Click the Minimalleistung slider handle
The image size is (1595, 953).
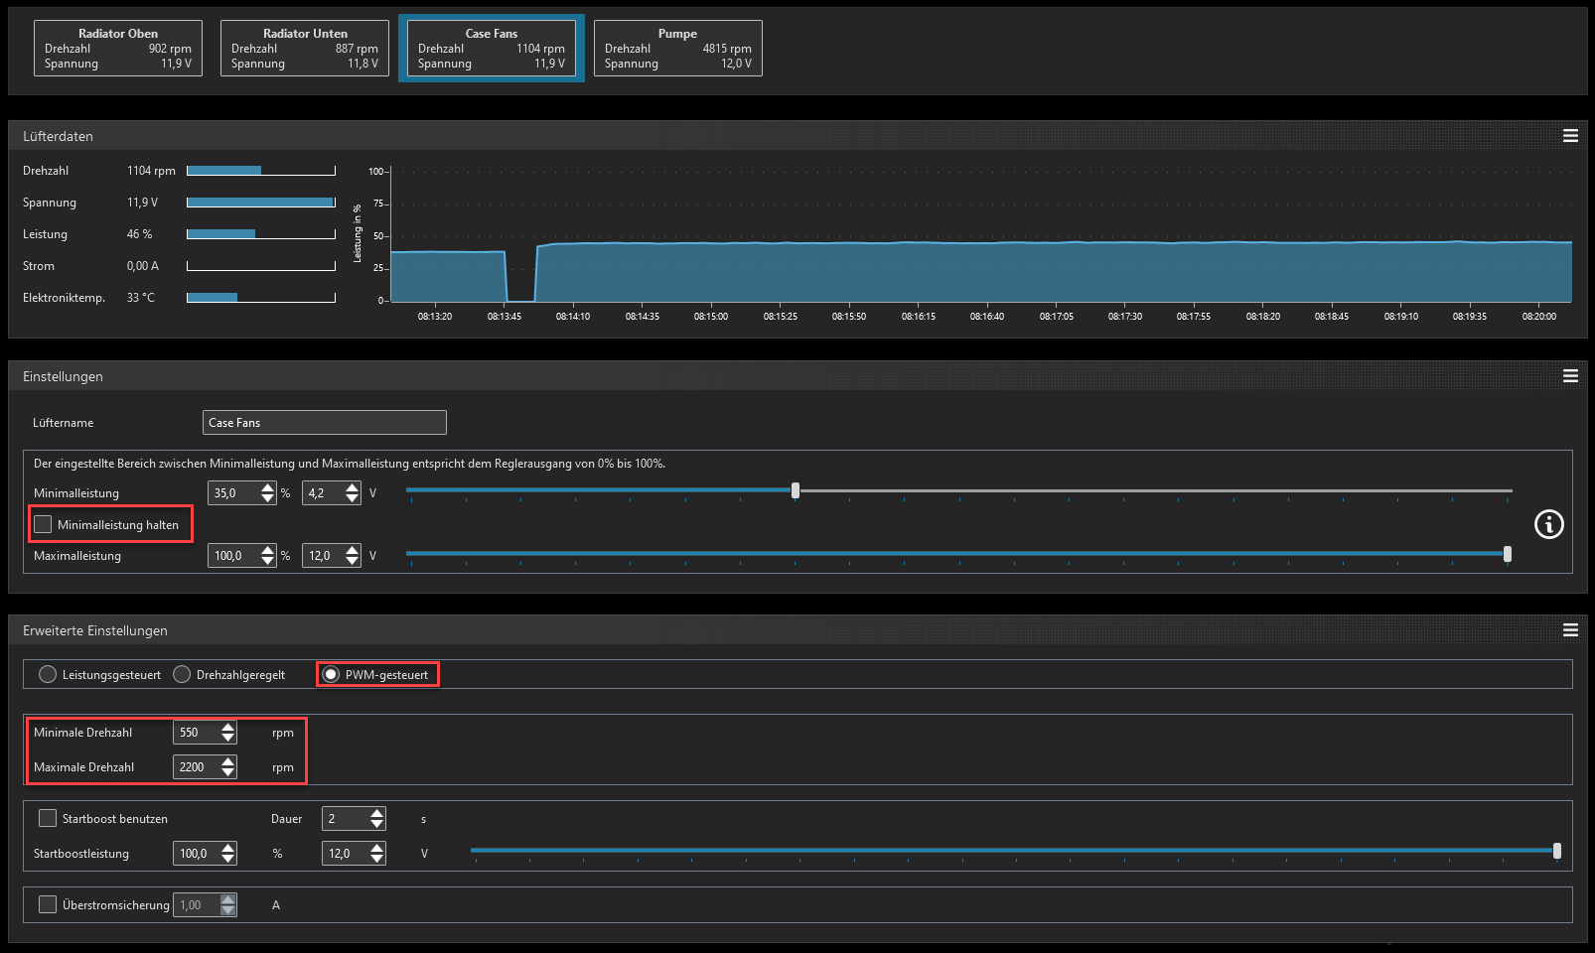tap(796, 490)
